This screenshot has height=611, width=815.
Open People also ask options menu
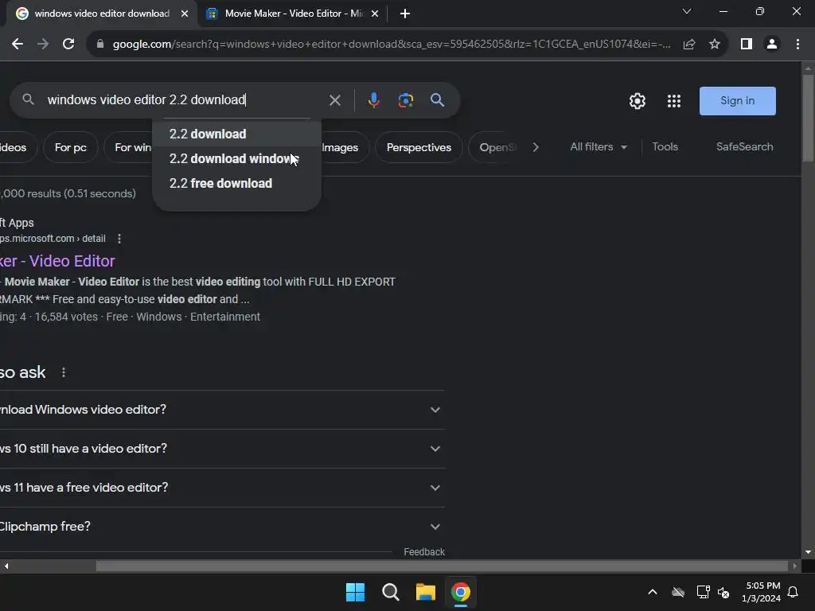(64, 372)
